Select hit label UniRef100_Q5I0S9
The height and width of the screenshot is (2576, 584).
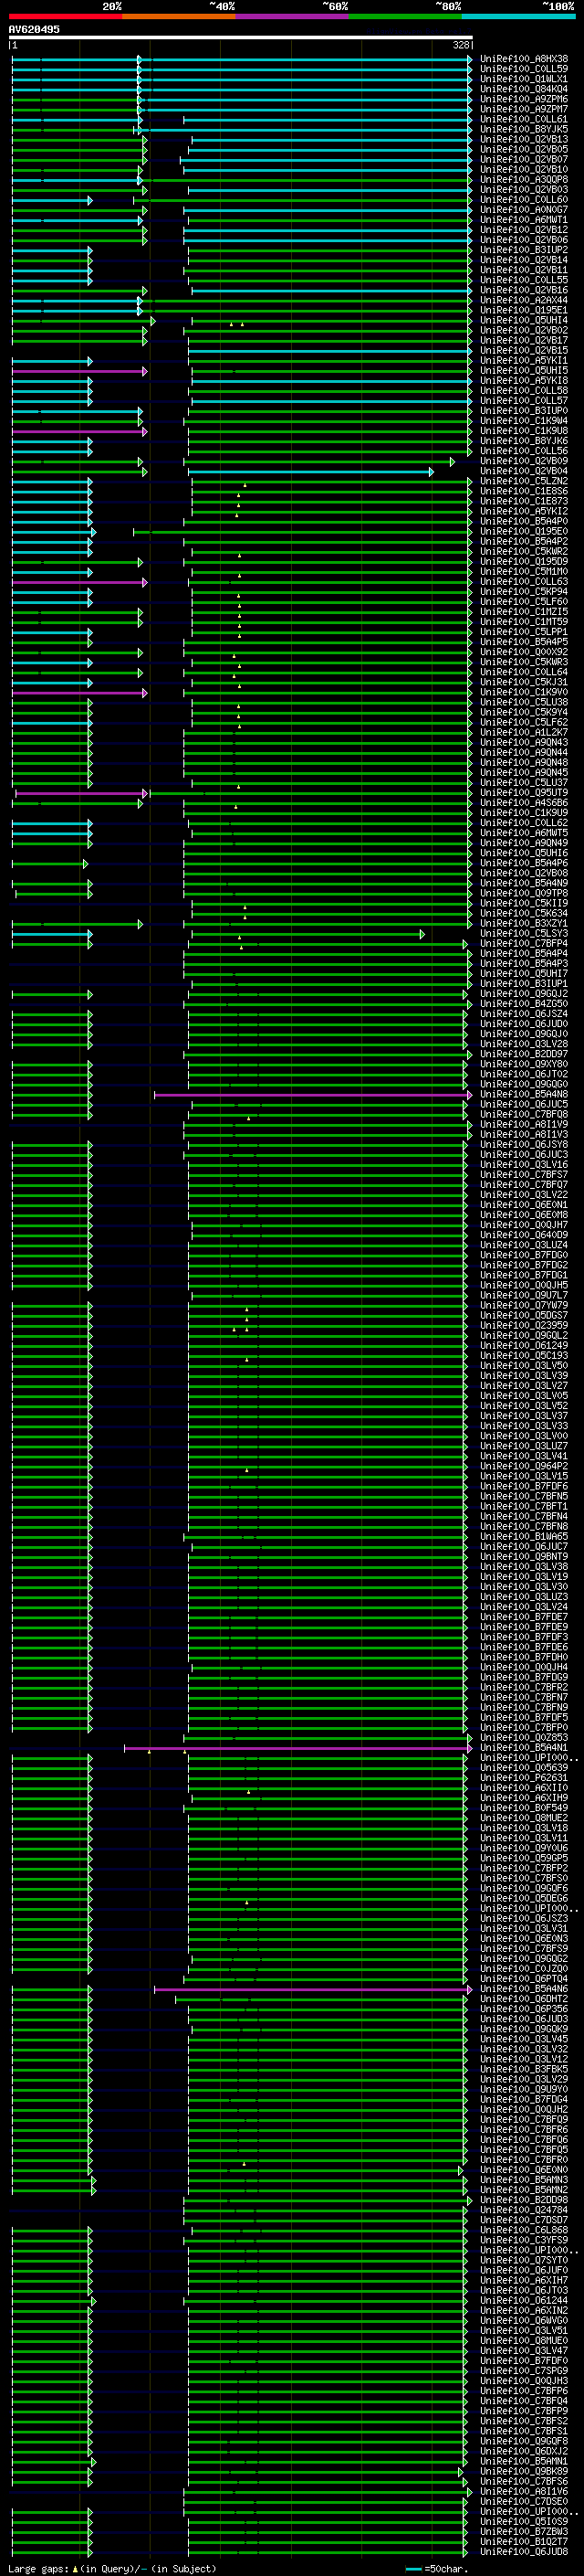(524, 2522)
